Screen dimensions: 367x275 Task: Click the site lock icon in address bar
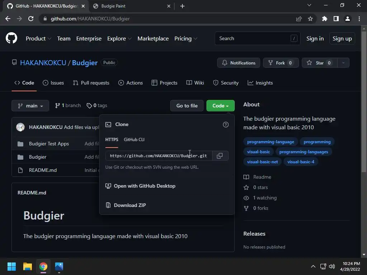pos(45,19)
